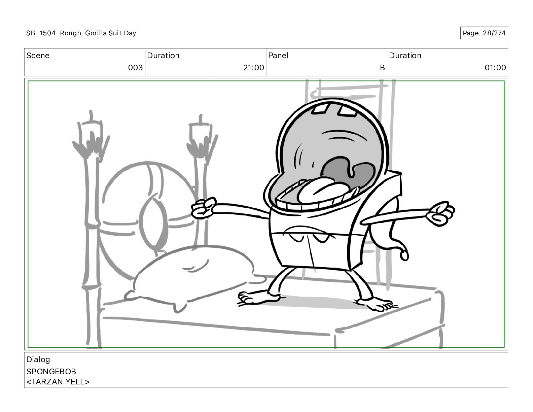Click the 'Panel' header label
Viewport: 533px width, 412px height.
278,56
